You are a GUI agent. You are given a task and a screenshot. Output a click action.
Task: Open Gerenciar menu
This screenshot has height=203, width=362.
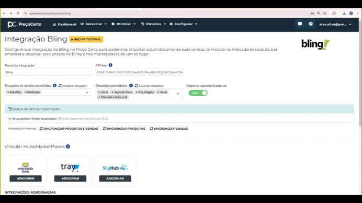click(x=94, y=24)
